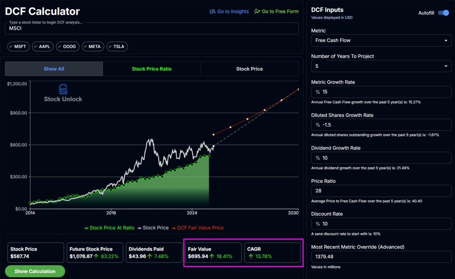Open the Metric Free Cash Flow dropdown
The image size is (455, 279).
point(381,40)
